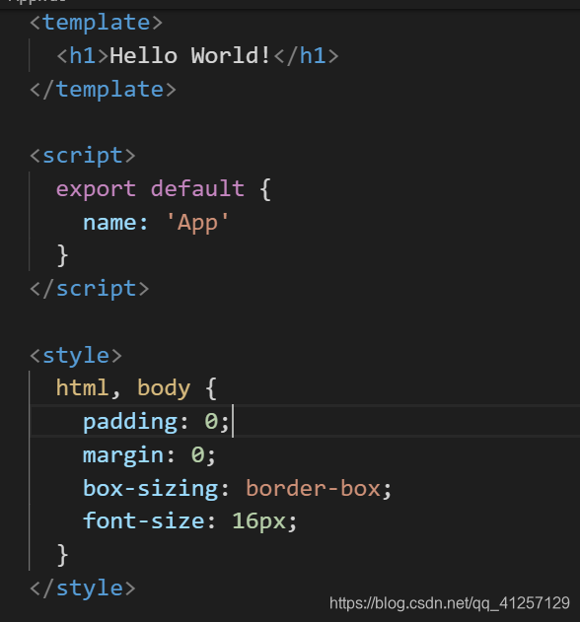Click the 'Hello World!' heading text

tap(190, 55)
